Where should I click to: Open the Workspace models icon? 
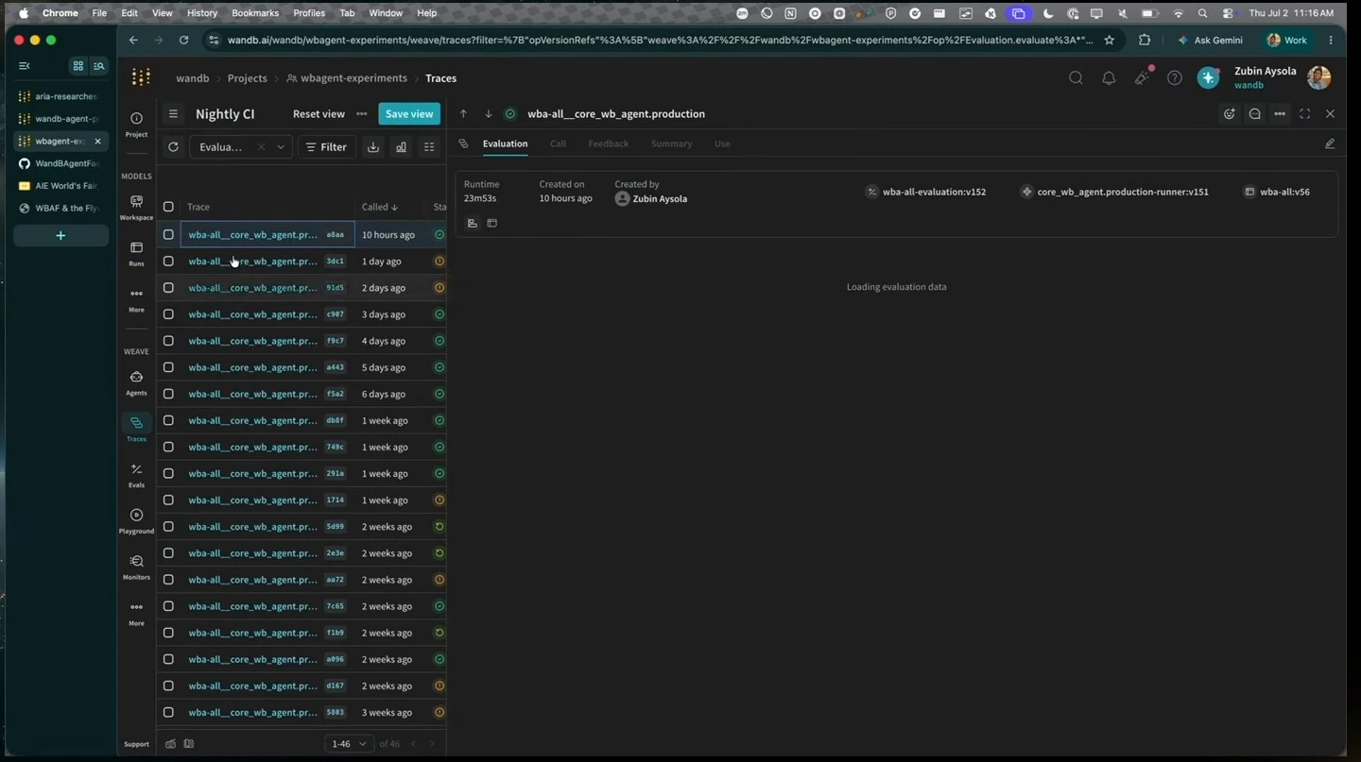point(136,207)
